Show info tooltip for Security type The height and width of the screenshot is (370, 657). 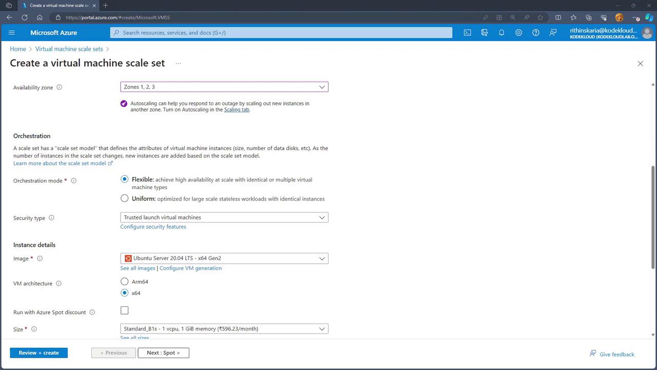(x=51, y=218)
